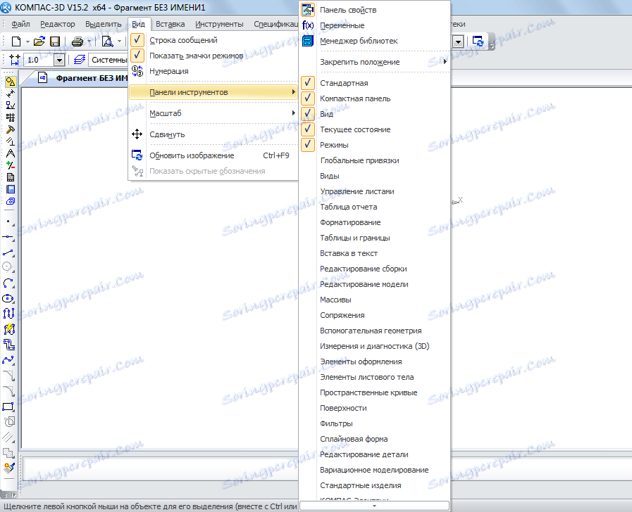Expand the bottom arrow of the toolbars submenu
Screen dimensions: 632x512
tap(374, 506)
